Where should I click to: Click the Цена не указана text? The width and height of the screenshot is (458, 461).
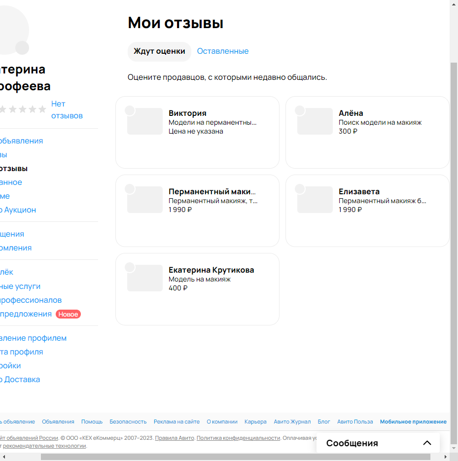(196, 132)
